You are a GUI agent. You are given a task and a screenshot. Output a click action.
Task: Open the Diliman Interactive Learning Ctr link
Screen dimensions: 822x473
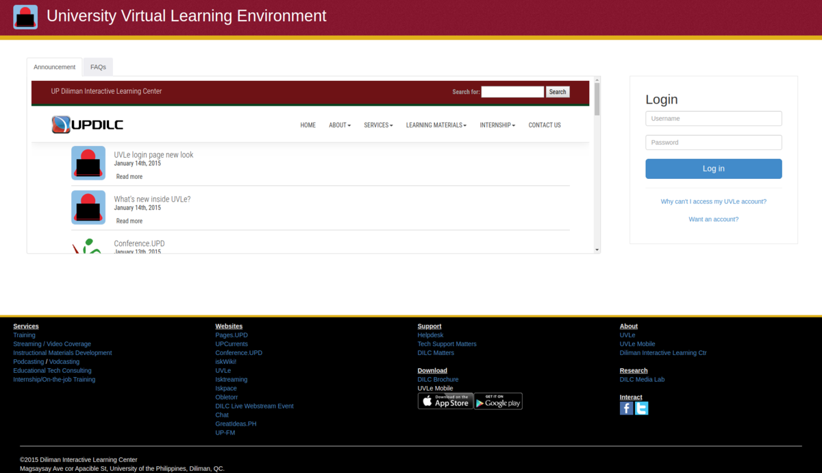(x=663, y=353)
